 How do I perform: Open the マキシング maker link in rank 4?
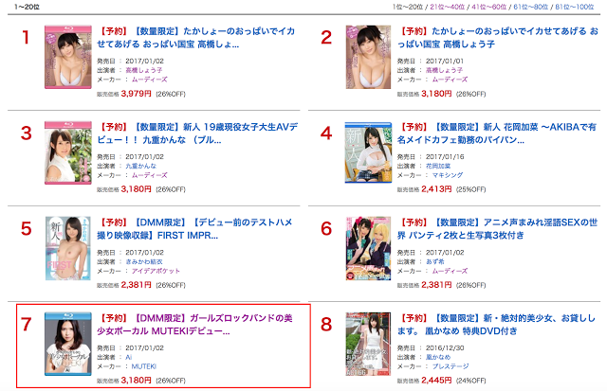(x=447, y=175)
